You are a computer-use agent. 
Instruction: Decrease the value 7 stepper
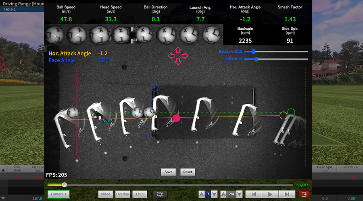(215, 194)
